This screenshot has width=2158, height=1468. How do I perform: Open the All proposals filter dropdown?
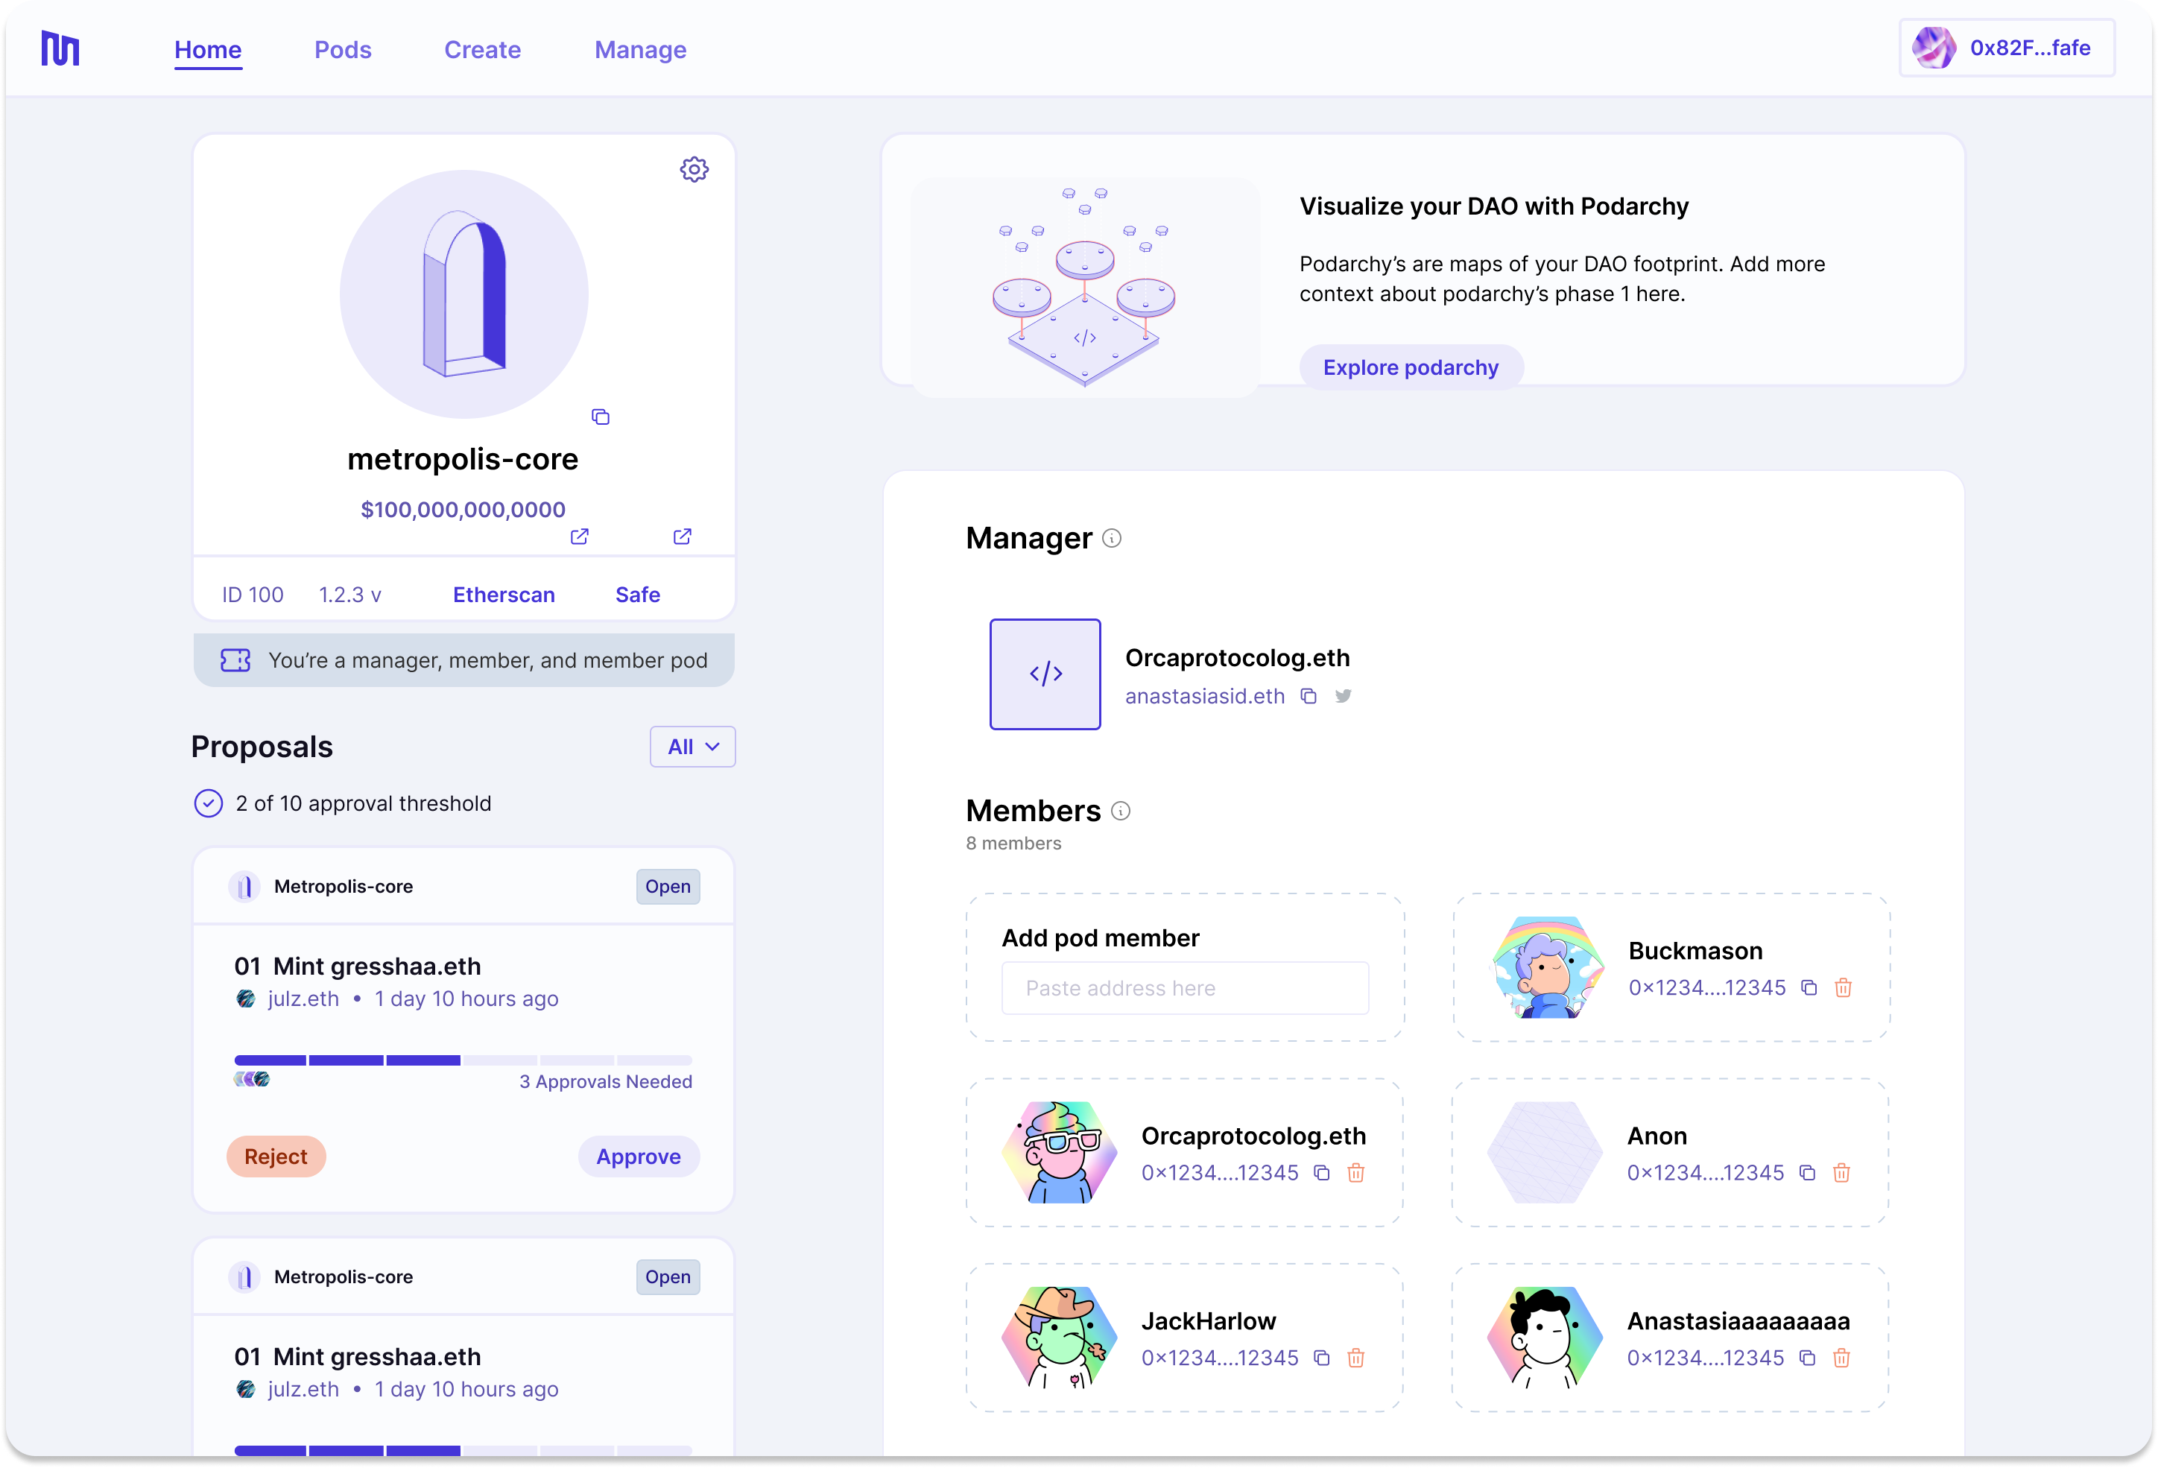[693, 747]
